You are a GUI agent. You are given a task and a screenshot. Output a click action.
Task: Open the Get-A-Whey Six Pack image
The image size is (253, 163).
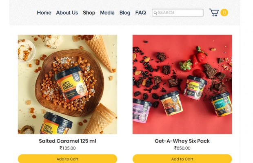(182, 84)
